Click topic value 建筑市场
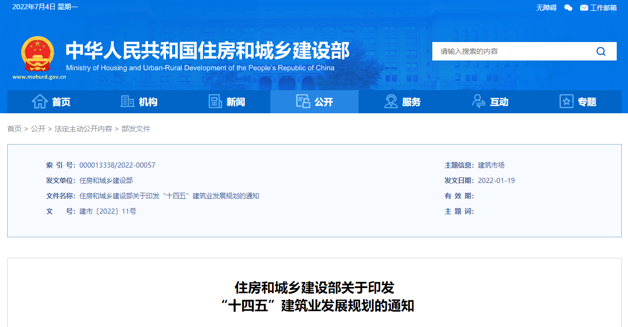Image resolution: width=628 pixels, height=327 pixels. (x=491, y=165)
